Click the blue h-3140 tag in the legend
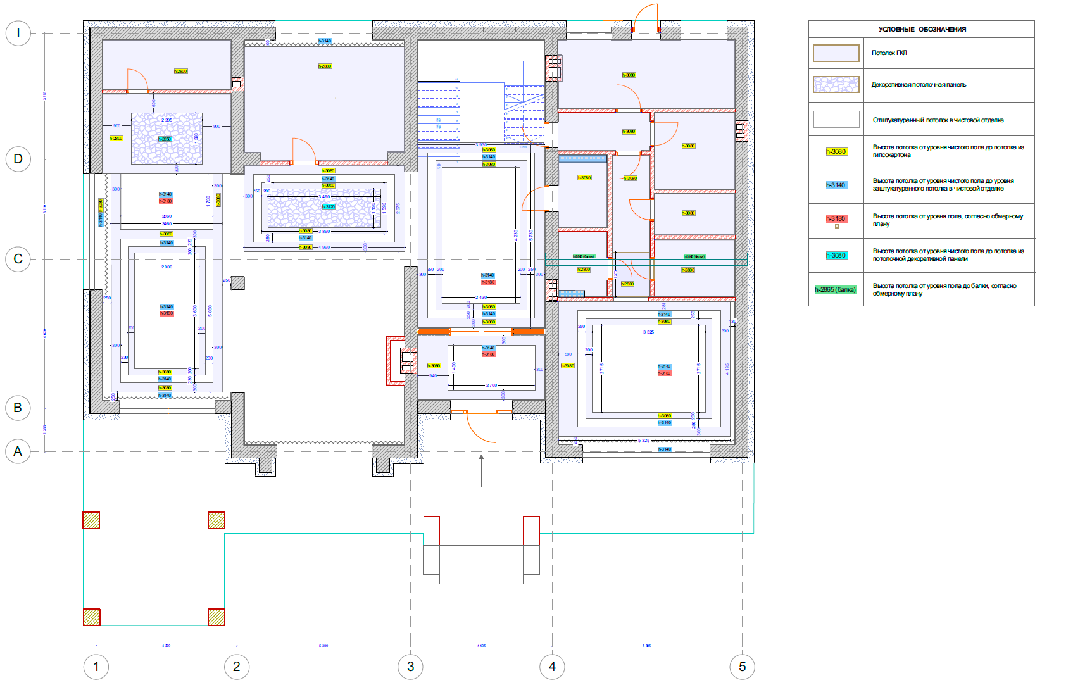This screenshot has width=1073, height=690. click(836, 185)
